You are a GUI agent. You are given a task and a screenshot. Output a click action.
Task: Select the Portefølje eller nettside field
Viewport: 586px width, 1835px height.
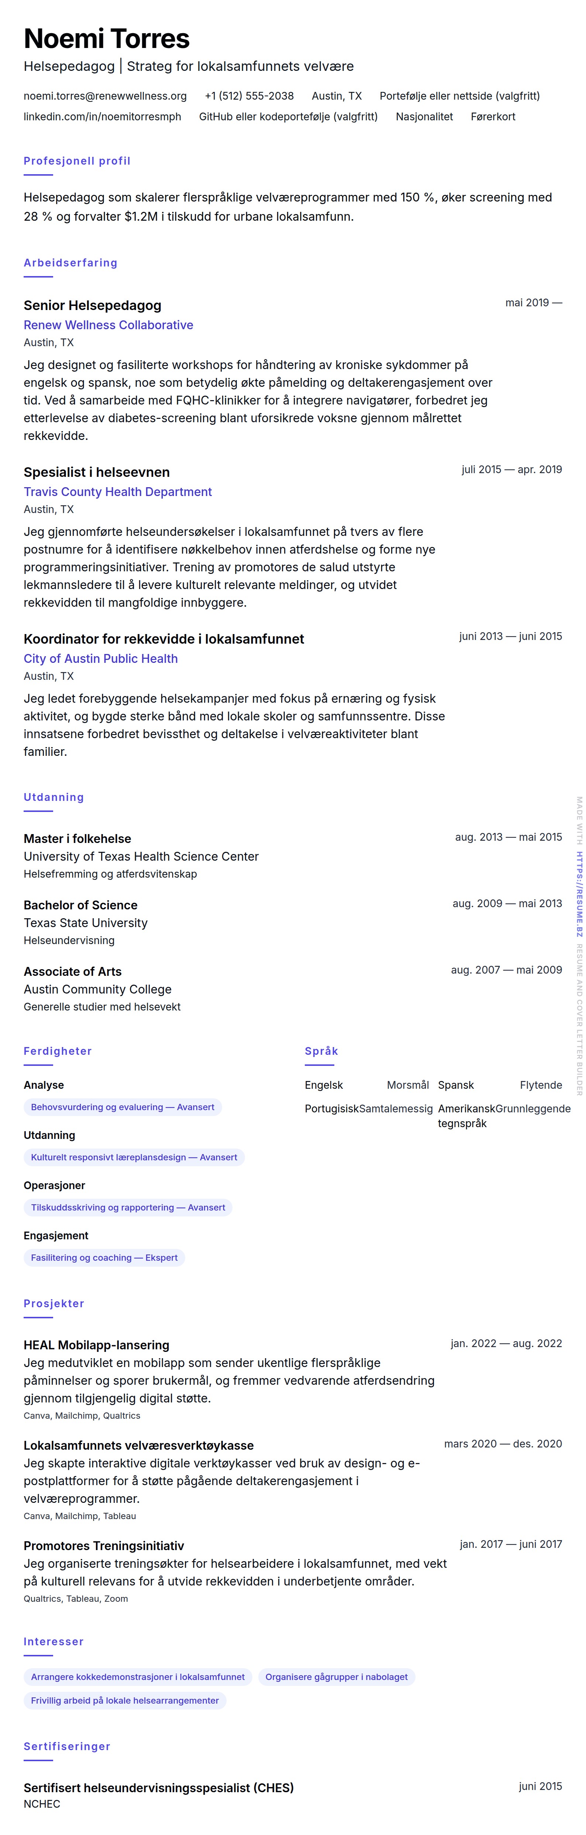[459, 96]
